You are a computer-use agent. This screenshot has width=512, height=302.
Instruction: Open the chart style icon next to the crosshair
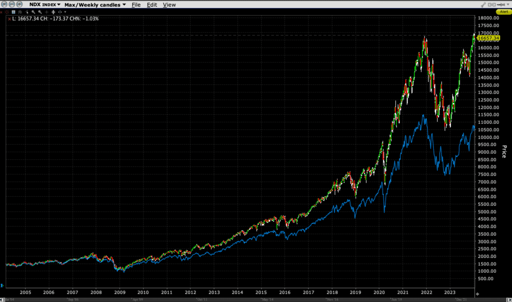pos(13,12)
